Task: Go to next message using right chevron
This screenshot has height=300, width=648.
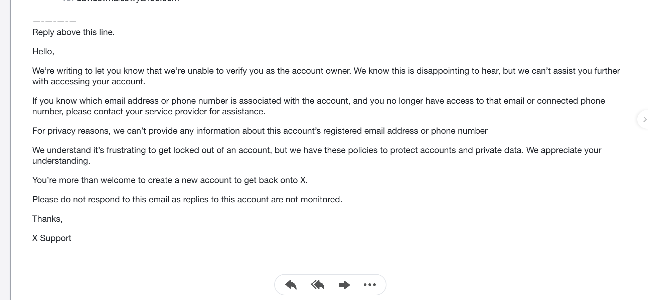Action: (645, 119)
